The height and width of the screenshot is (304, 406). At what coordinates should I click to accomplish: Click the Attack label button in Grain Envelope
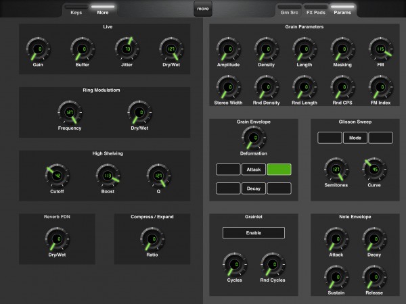[x=254, y=170]
